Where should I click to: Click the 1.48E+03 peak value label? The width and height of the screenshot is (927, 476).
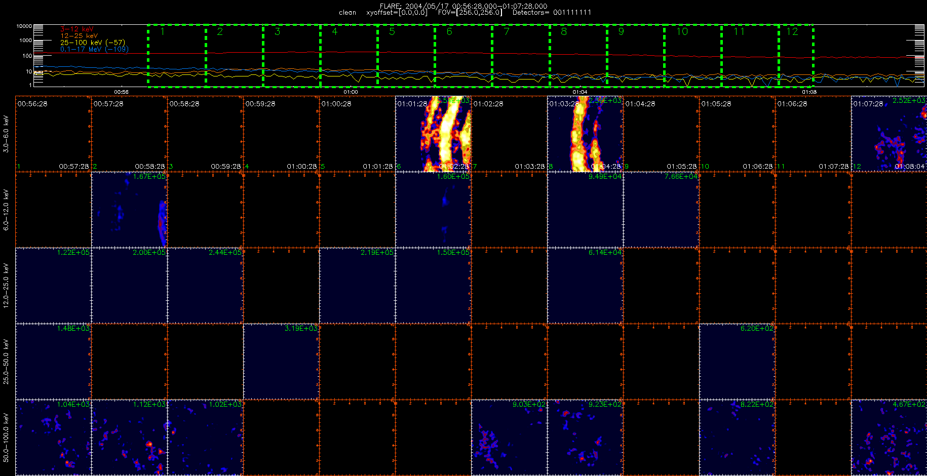click(73, 328)
